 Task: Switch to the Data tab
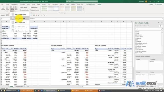tap(38, 4)
